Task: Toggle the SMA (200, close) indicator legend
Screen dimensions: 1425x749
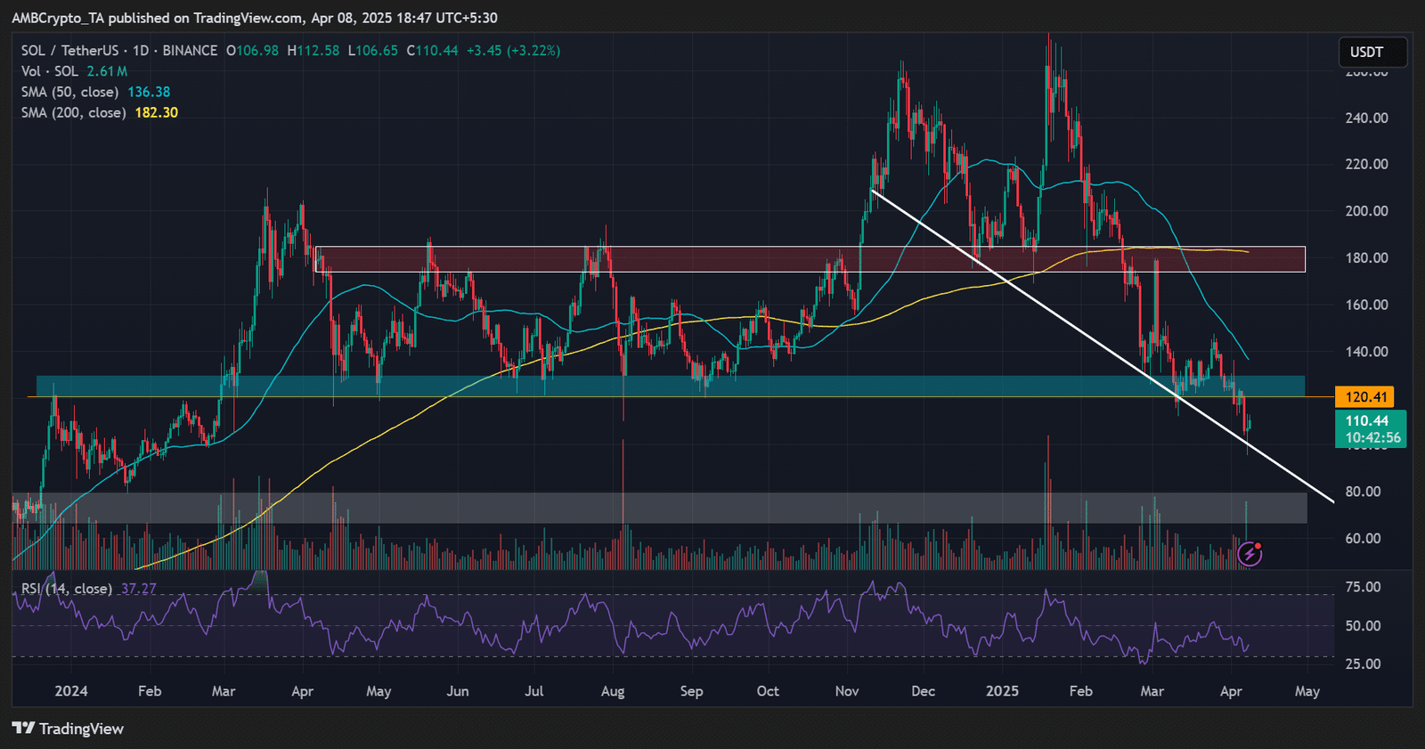Action: click(x=73, y=113)
